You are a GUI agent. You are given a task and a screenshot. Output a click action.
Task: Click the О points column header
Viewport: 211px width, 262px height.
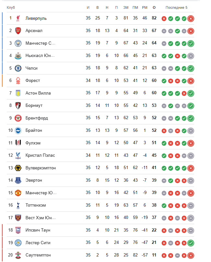click(x=154, y=7)
